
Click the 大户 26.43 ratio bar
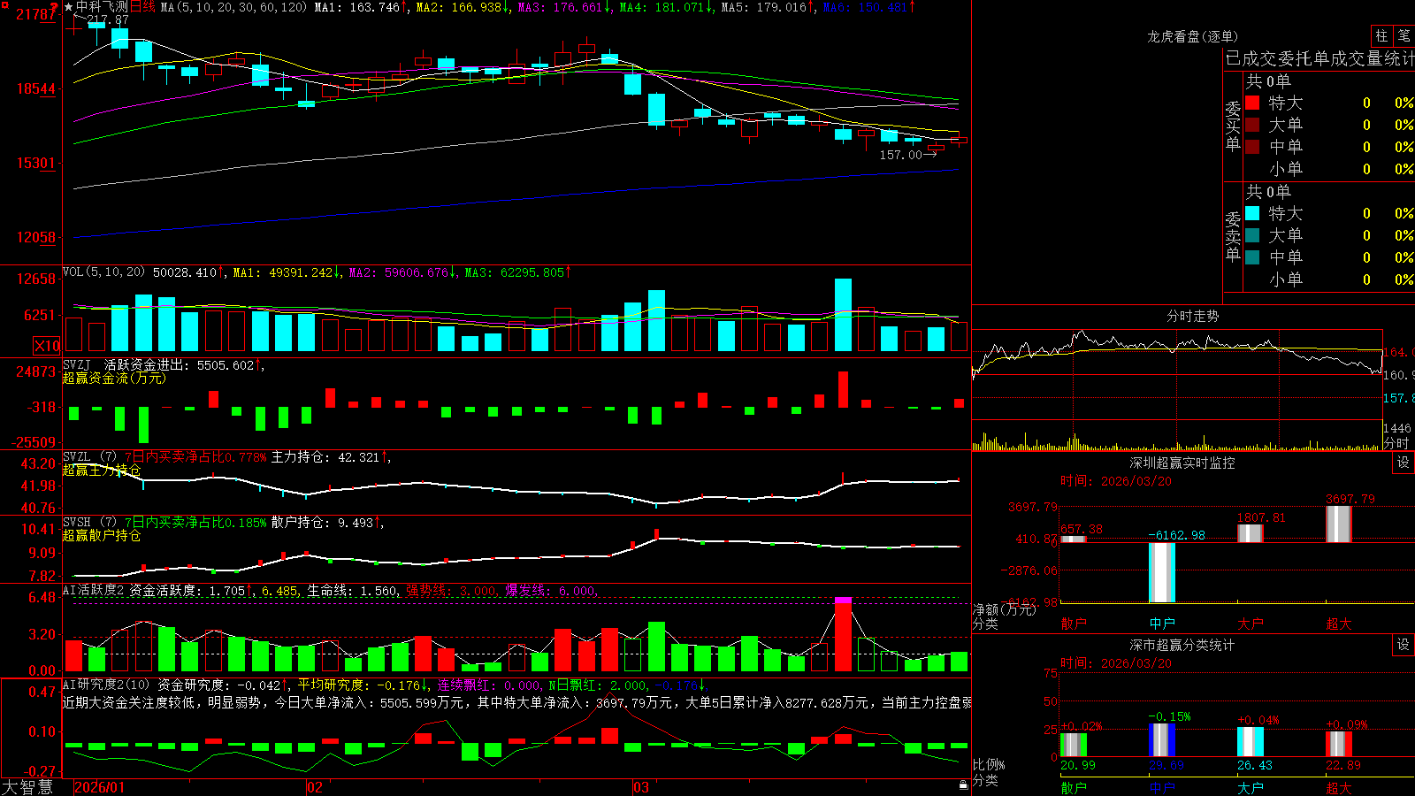(x=1251, y=742)
